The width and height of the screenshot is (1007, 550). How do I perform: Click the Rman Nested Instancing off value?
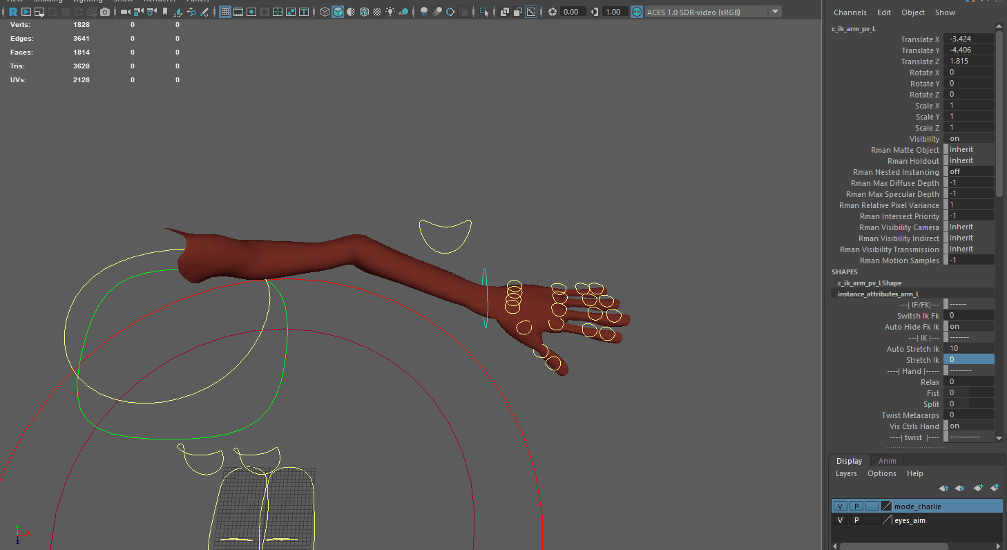coord(970,172)
